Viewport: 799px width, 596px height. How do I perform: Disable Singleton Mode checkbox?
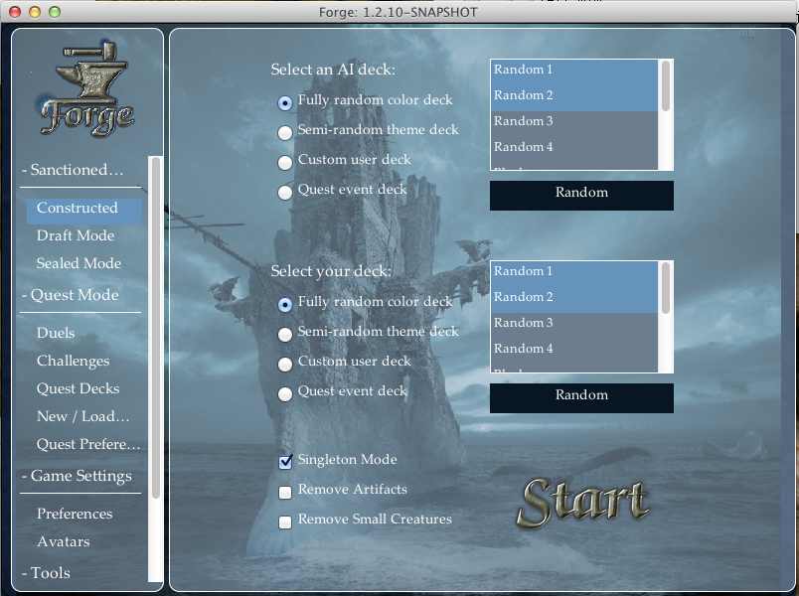[285, 461]
